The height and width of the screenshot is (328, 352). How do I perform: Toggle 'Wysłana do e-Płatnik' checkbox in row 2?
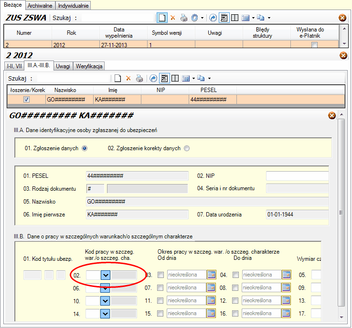point(315,45)
